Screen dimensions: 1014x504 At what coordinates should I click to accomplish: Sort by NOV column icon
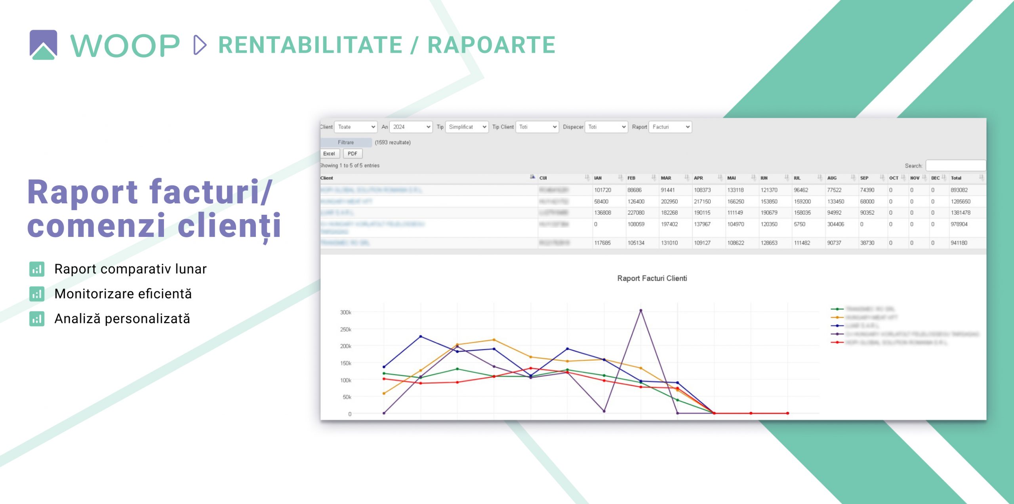click(924, 178)
